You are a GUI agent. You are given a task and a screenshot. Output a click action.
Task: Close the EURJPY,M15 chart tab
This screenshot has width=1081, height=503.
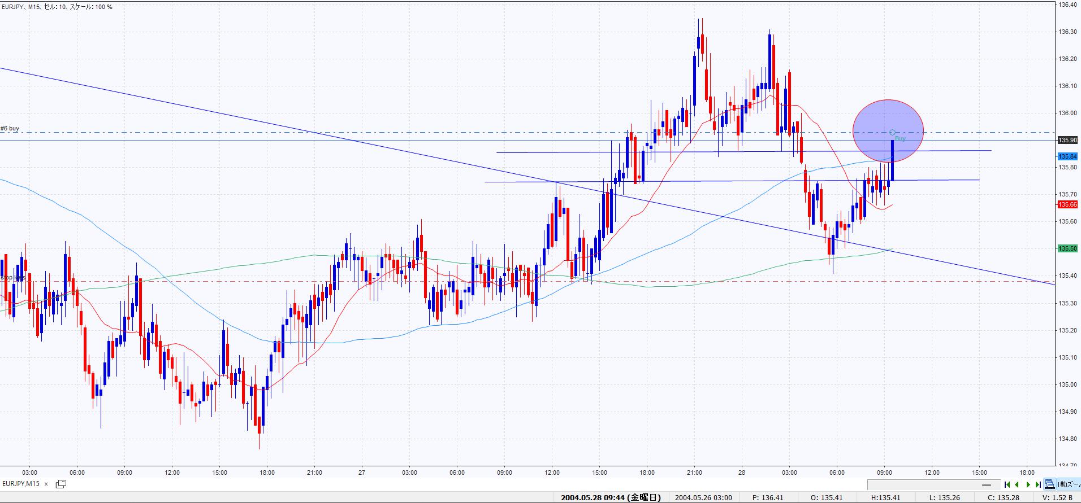pyautogui.click(x=46, y=484)
